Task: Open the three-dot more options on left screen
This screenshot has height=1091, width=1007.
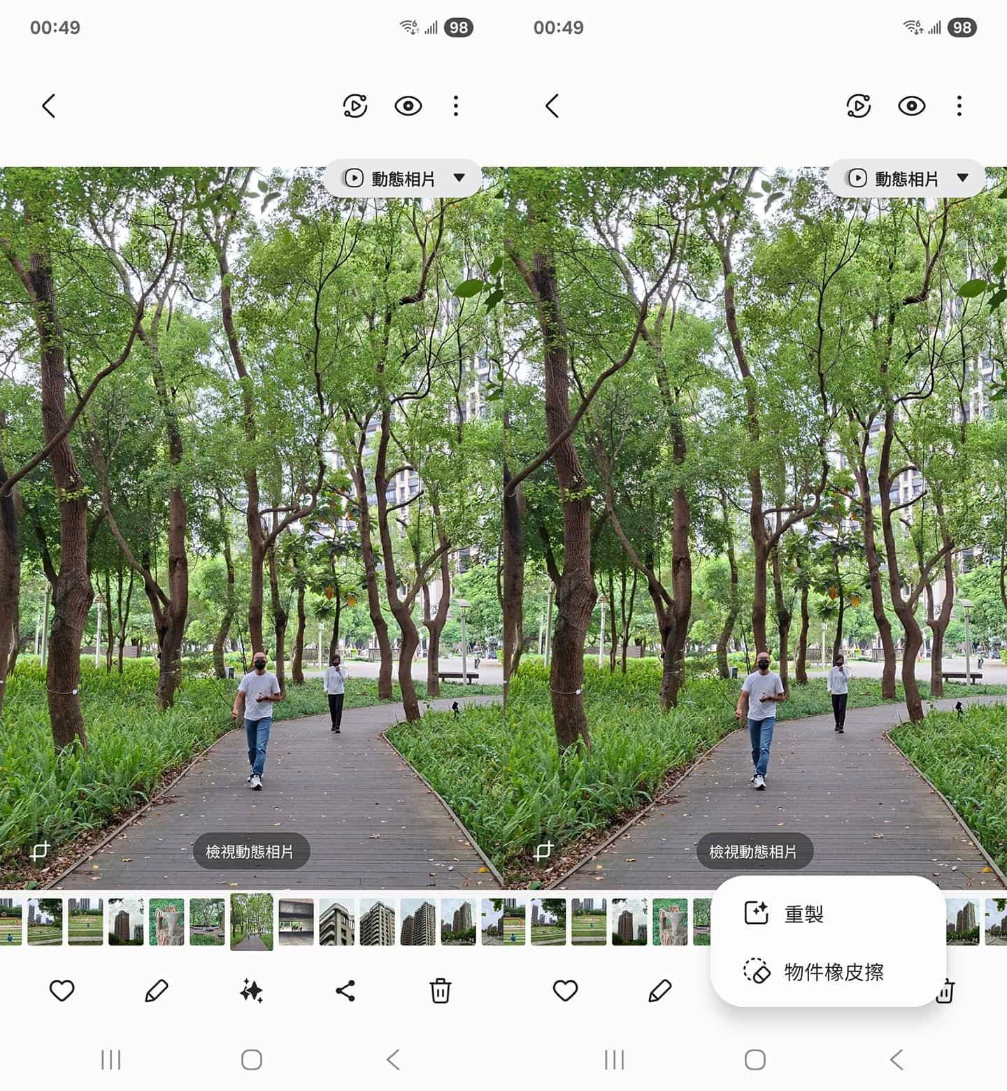Action: tap(456, 106)
